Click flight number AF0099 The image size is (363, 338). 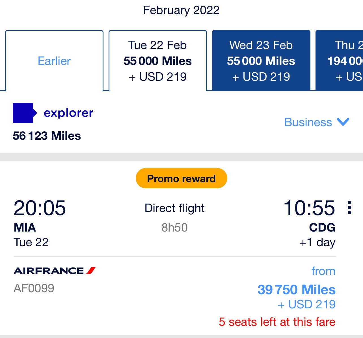coord(34,288)
